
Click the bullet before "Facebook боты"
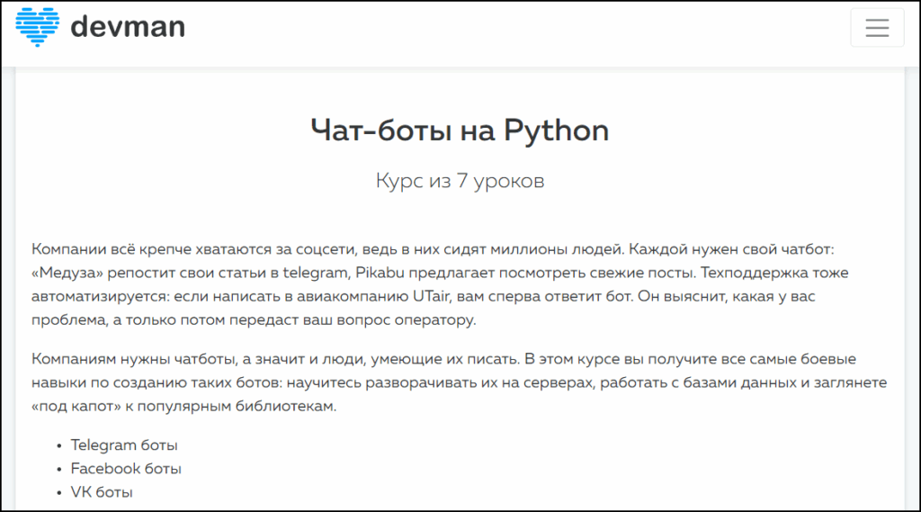(x=58, y=469)
